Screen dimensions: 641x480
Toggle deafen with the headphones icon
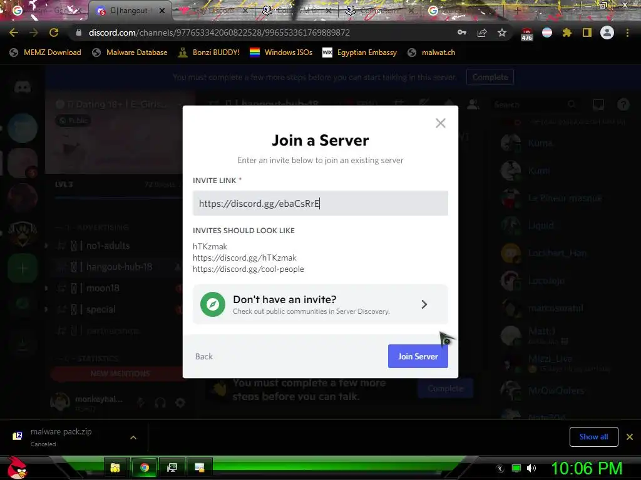tap(160, 403)
